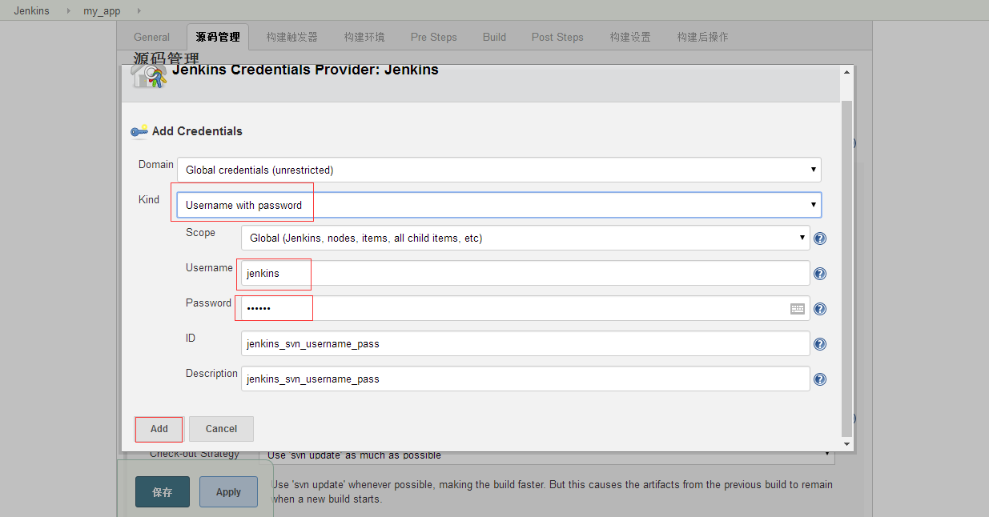The image size is (989, 517).
Task: Expand the breadcrumb arrow after Jenkins
Action: pyautogui.click(x=69, y=11)
